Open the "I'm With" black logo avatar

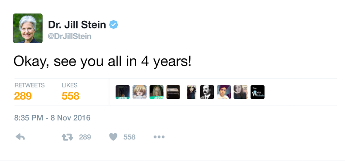coord(257,92)
